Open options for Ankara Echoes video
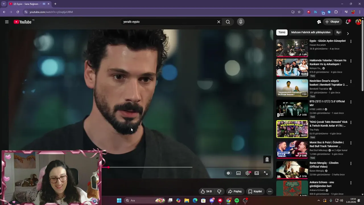The width and height of the screenshot is (364, 205). (351, 183)
